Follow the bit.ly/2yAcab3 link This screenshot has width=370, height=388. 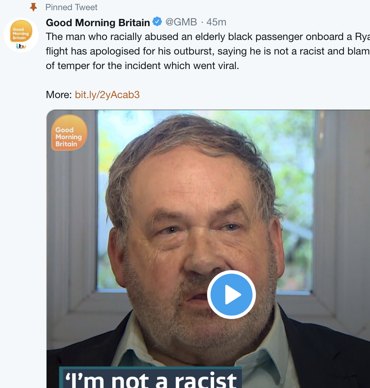pyautogui.click(x=107, y=95)
